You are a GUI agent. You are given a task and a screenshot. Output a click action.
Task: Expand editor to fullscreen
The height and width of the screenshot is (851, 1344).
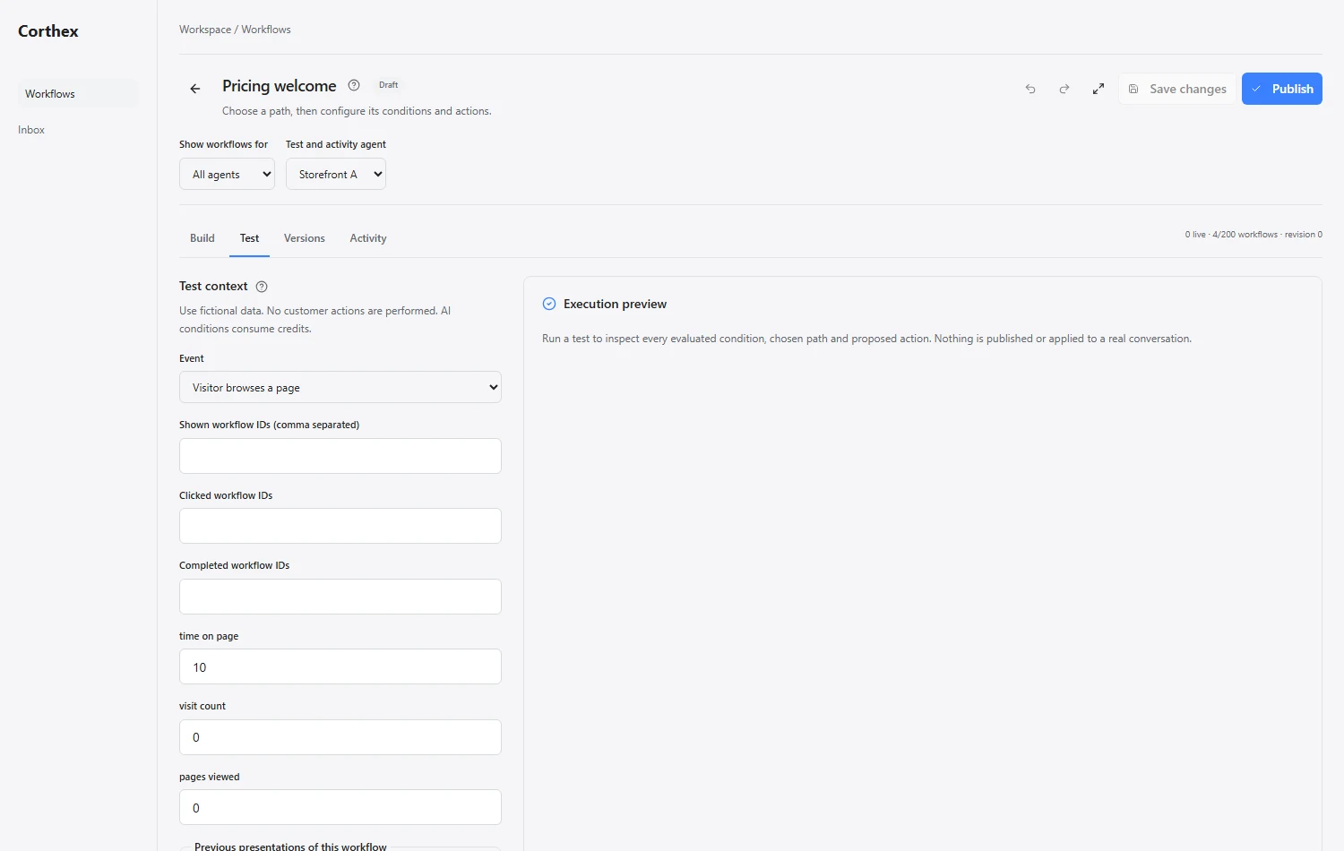[1098, 89]
